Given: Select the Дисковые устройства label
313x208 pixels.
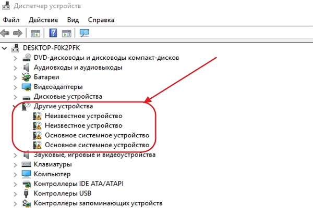Looking at the screenshot, I should [x=68, y=97].
